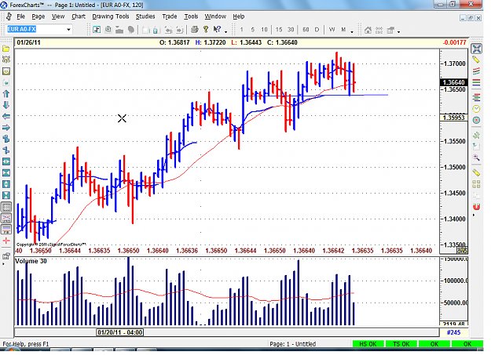Click the blue crossed tools icon top right
Screen dimensions: 491x355
tap(476, 49)
